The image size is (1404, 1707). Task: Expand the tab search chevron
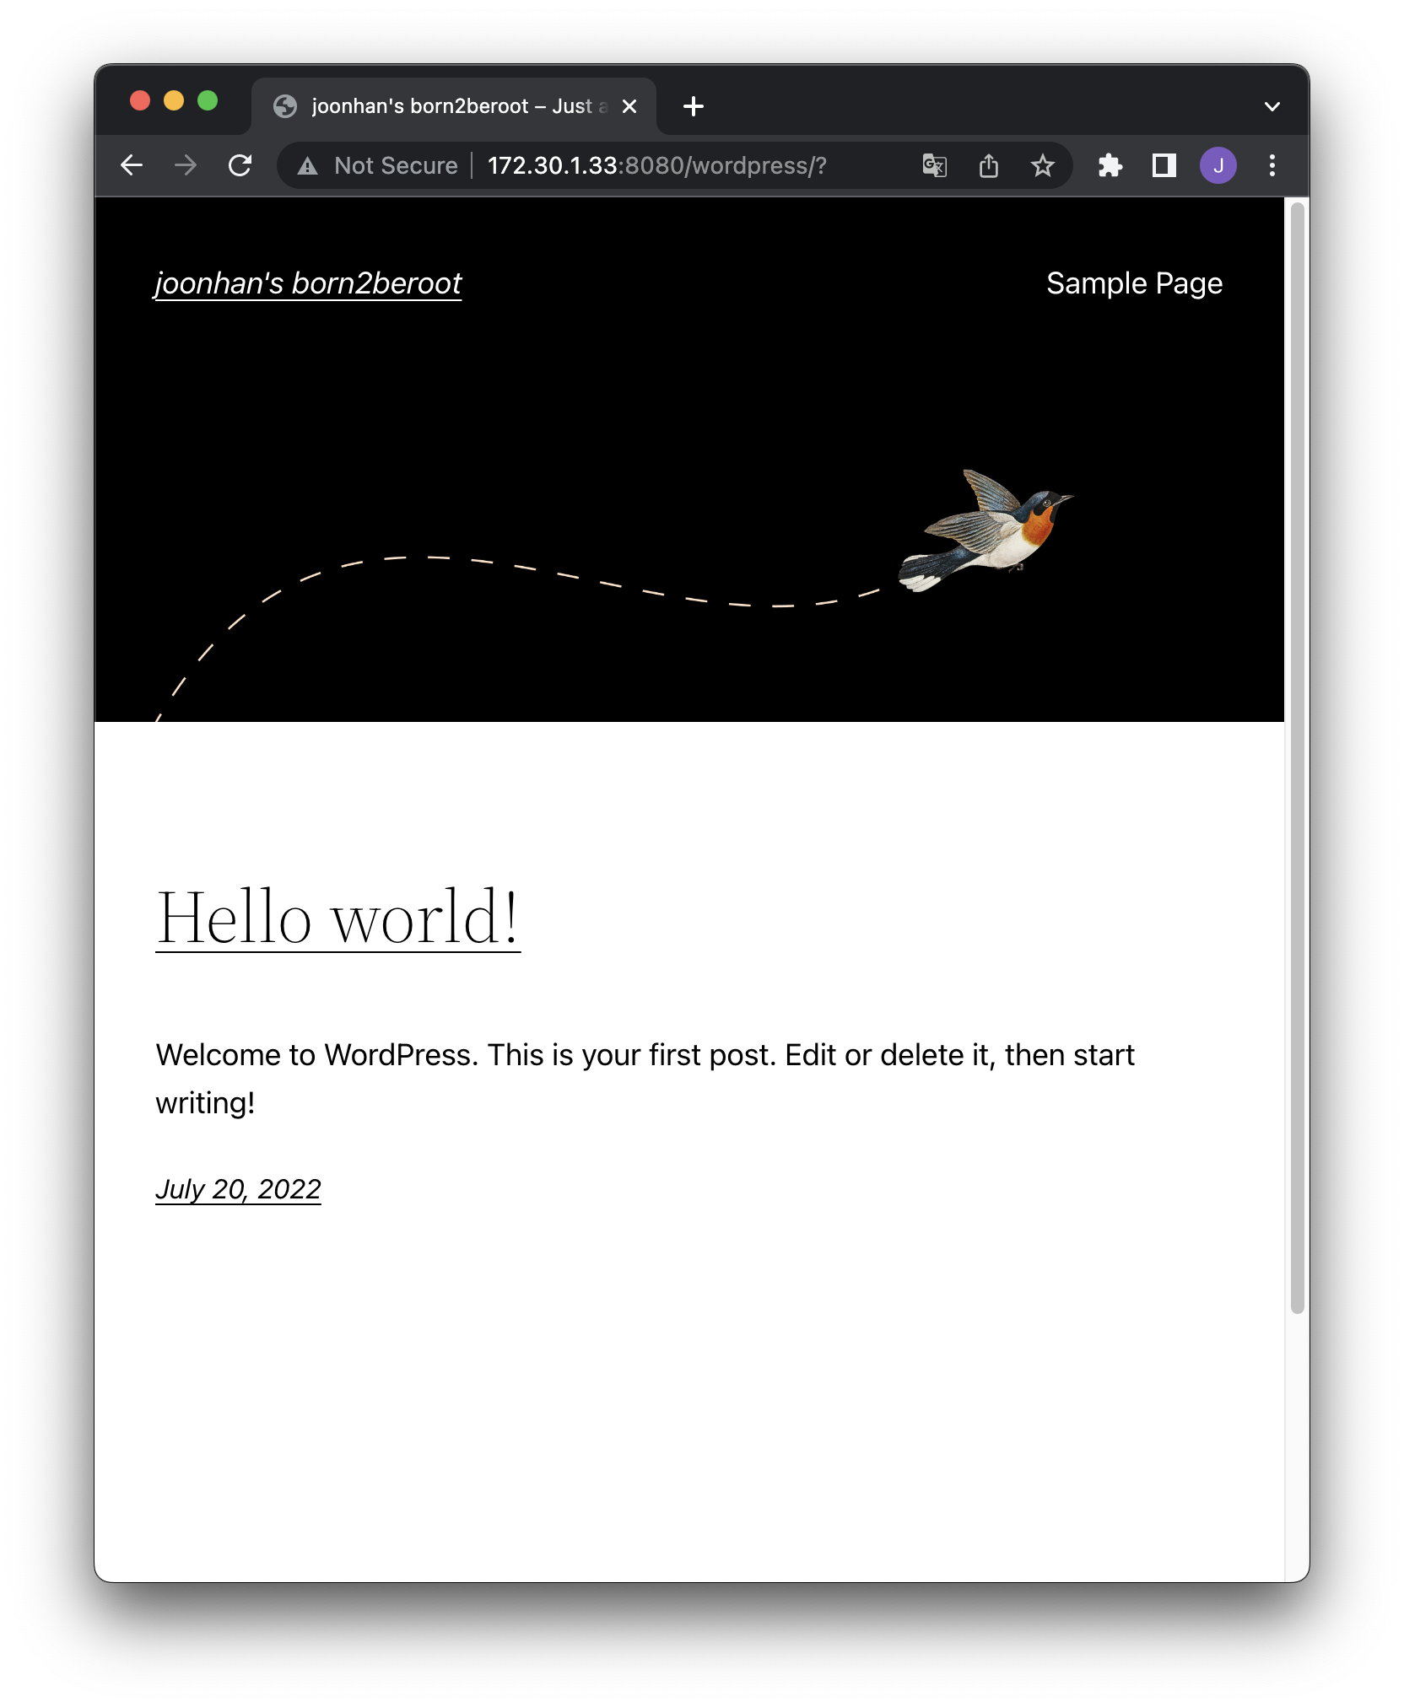[1272, 106]
